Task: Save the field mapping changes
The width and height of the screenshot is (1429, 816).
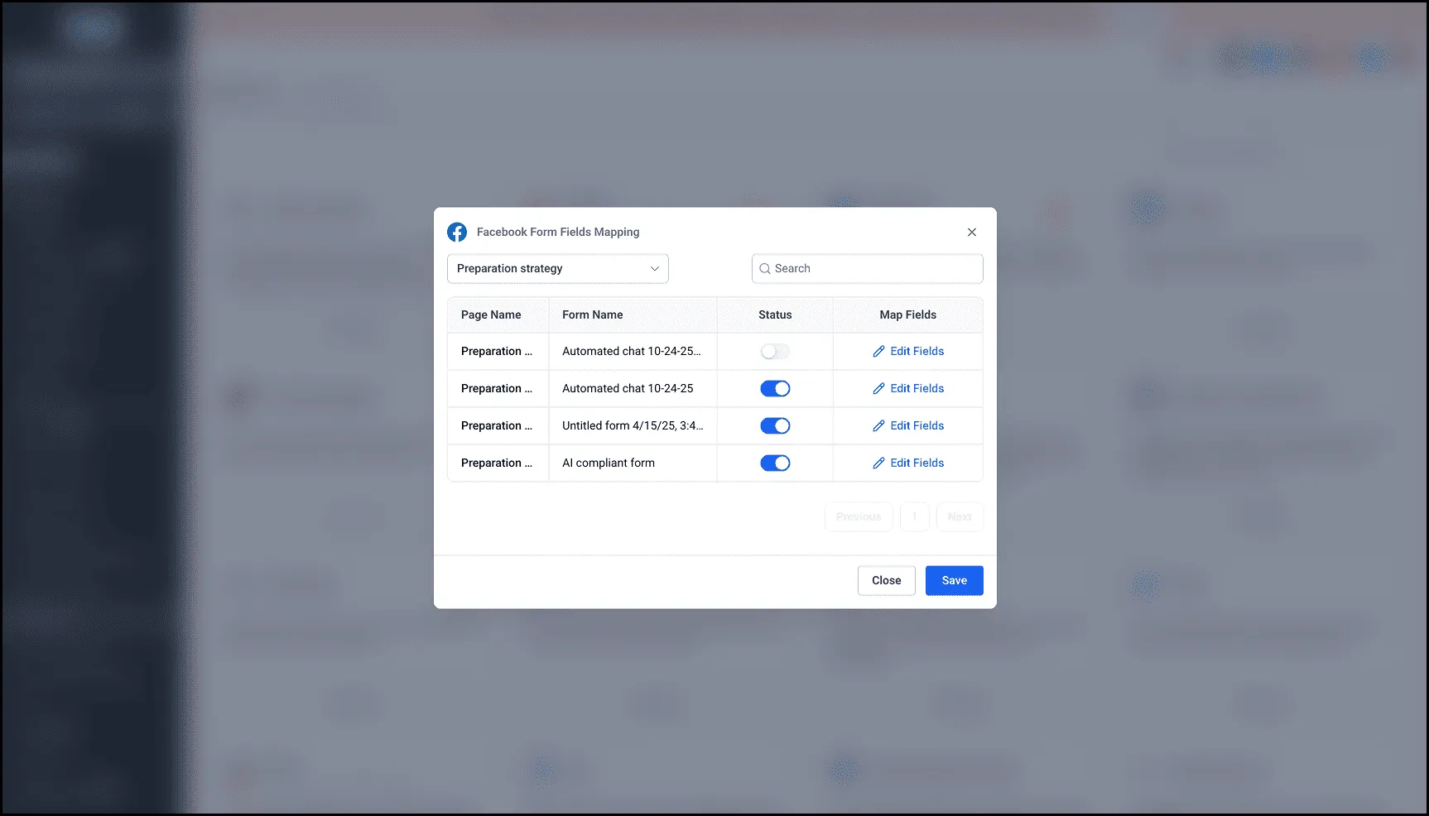Action: (x=954, y=581)
